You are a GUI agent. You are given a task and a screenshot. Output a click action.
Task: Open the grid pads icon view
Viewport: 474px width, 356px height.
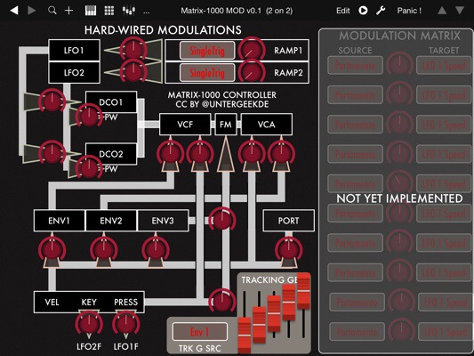[109, 11]
